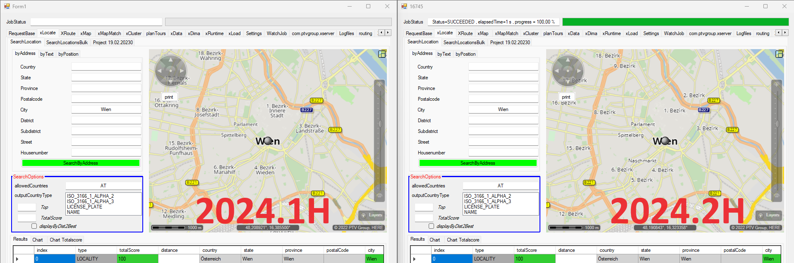Switch to Chart Totalscore tab in 16745

pos(463,240)
